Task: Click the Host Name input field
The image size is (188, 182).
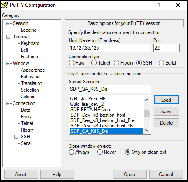Action: click(110, 48)
